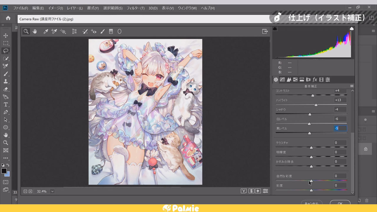
Task: Zoom out with the minus button
Action: (x=25, y=191)
